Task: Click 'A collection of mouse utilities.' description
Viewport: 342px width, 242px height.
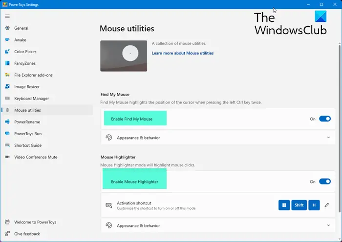Action: 179,43
